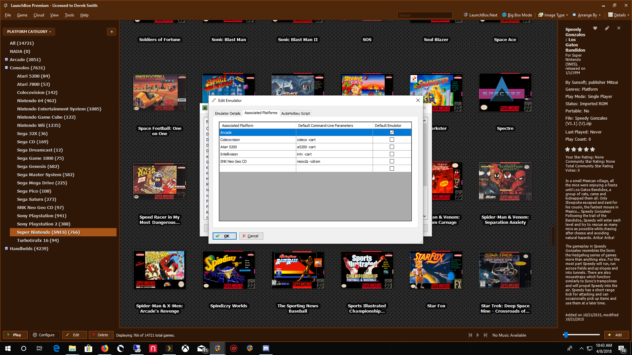The width and height of the screenshot is (632, 355).
Task: Click scrollbar down arrow behind the dialog
Action: (x=425, y=216)
